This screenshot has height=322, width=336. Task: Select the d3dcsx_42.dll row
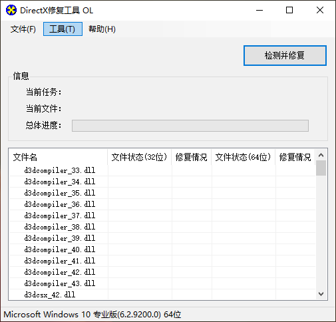click(162, 295)
